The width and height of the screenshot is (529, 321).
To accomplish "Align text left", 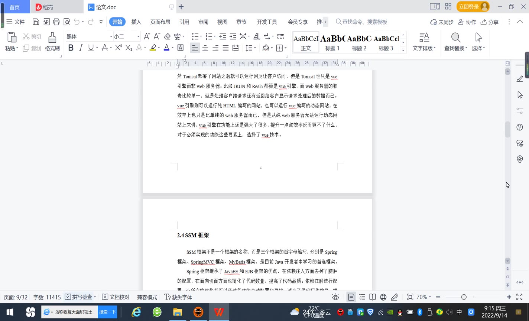I will pyautogui.click(x=195, y=48).
